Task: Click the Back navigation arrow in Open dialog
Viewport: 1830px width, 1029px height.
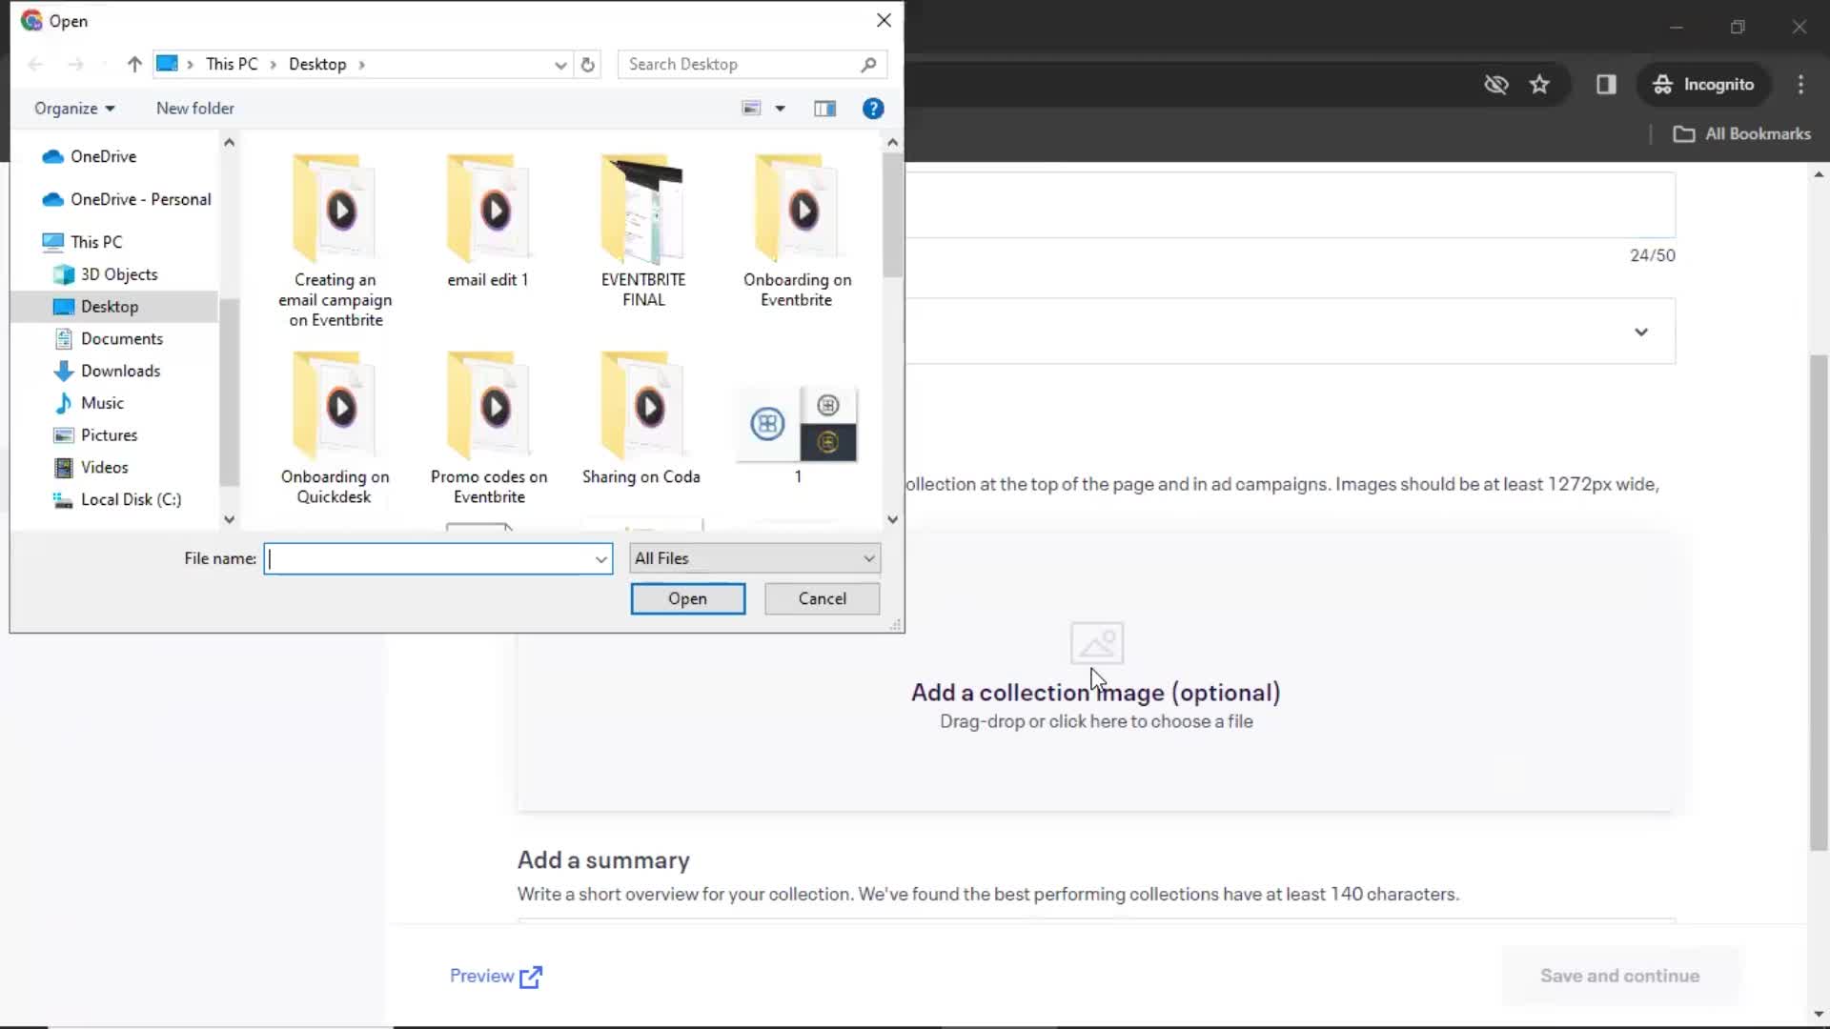Action: (35, 64)
